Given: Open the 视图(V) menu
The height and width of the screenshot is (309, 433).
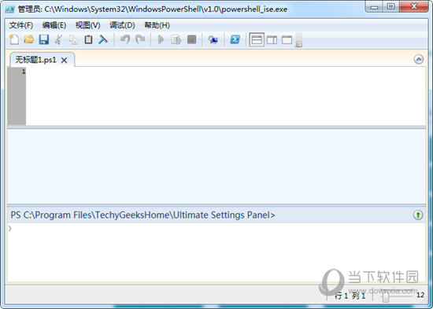Looking at the screenshot, I should (88, 25).
